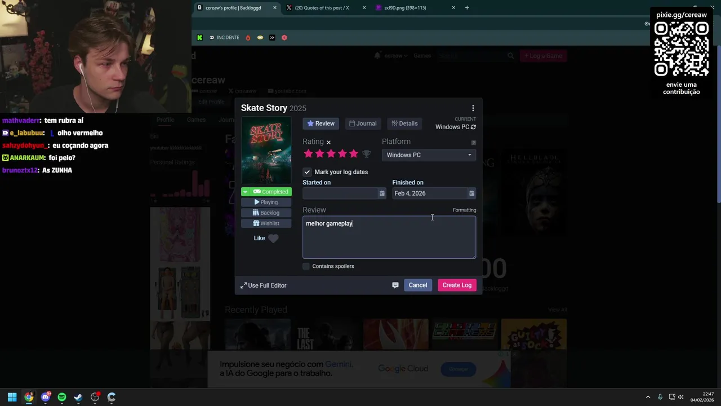Set game status to Playing
Screen dimensions: 721x406
pos(266,202)
